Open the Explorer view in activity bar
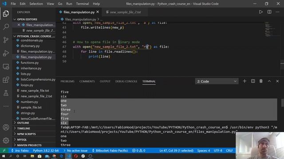Screen dimensions: 284x159 click(6, 14)
